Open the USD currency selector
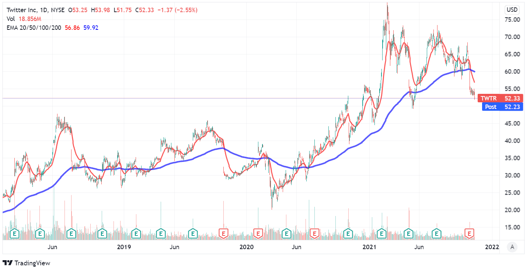Image resolution: width=530 pixels, height=269 pixels. (x=512, y=10)
